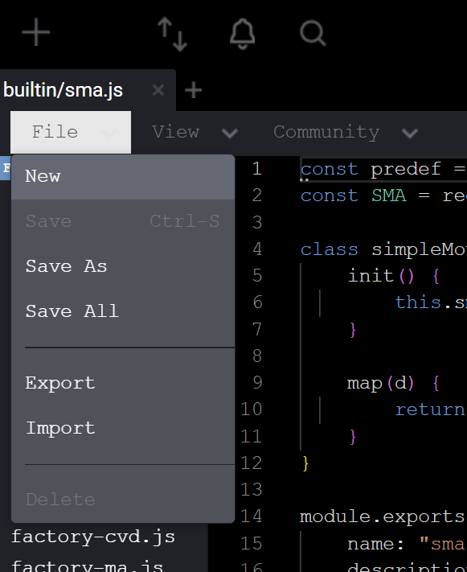467x572 pixels.
Task: Choose Import from File menu
Action: 123,428
